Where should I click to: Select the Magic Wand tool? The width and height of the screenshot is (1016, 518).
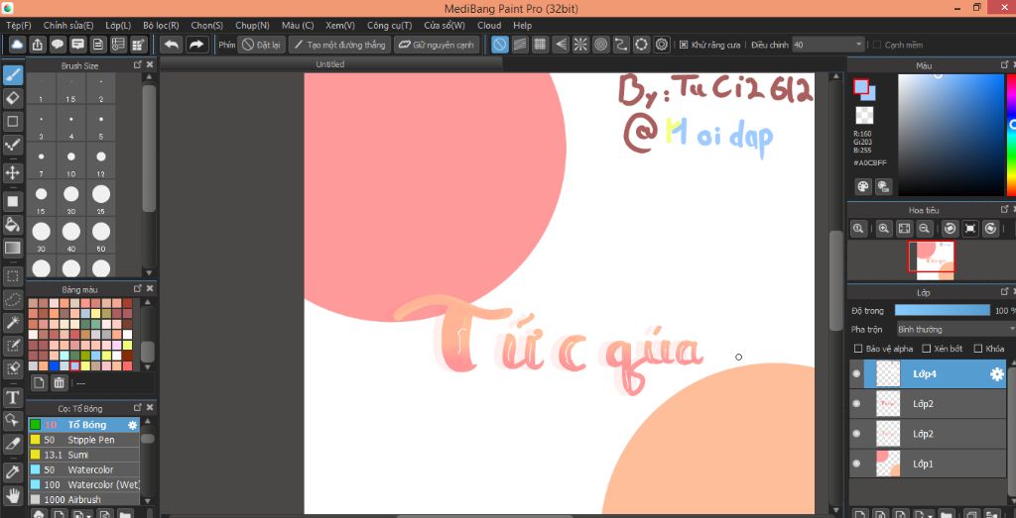click(12, 322)
